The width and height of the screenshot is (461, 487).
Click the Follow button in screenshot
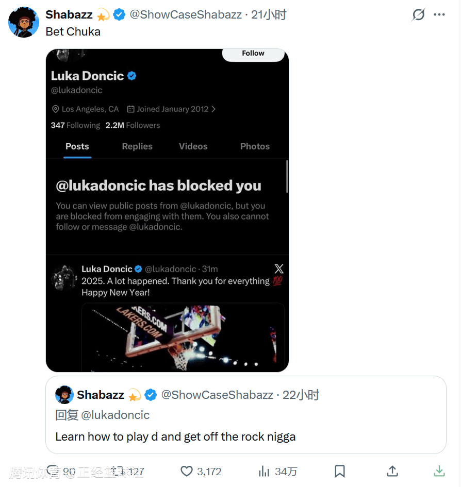click(x=253, y=54)
